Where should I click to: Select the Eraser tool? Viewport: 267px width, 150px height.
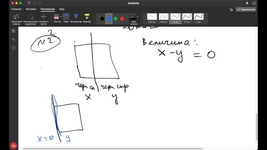pyautogui.click(x=57, y=18)
